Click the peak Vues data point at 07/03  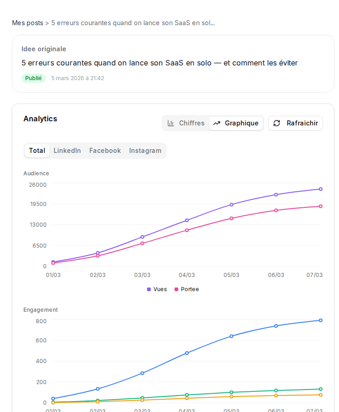[x=321, y=189]
